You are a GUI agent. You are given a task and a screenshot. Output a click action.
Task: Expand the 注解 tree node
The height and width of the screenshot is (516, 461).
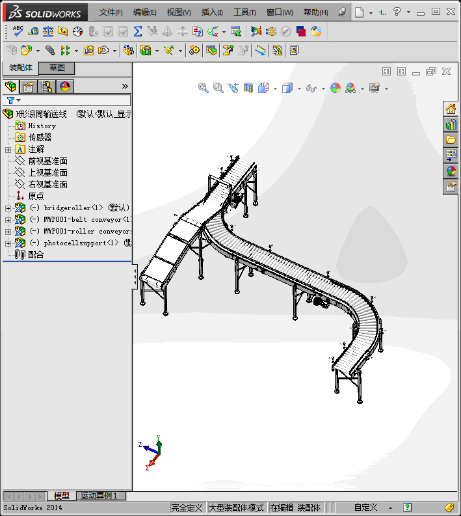8,150
